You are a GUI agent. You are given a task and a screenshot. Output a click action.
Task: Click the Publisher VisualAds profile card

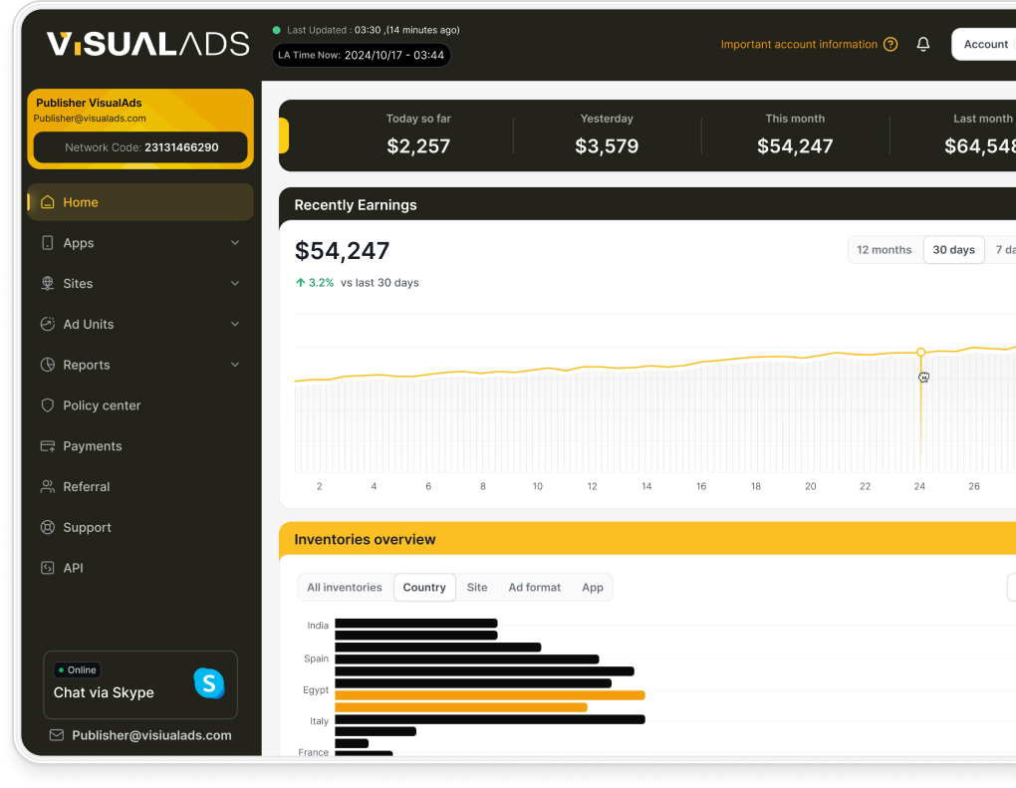(140, 129)
